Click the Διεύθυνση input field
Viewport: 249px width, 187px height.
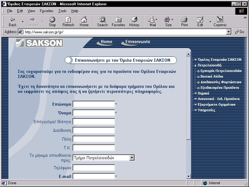click(x=94, y=130)
